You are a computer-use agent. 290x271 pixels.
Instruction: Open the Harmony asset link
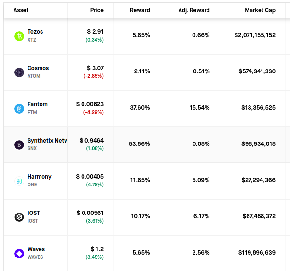coord(40,177)
